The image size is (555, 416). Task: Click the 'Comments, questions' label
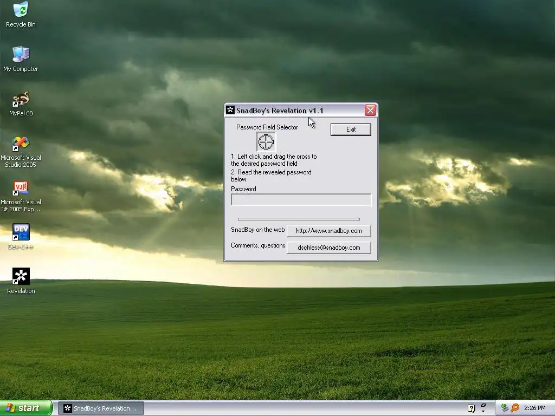tap(258, 245)
